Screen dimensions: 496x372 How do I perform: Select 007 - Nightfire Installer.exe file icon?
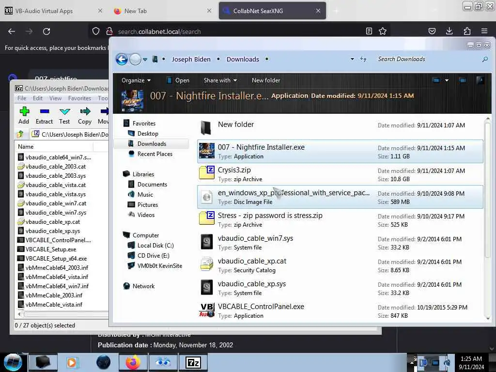pos(206,151)
